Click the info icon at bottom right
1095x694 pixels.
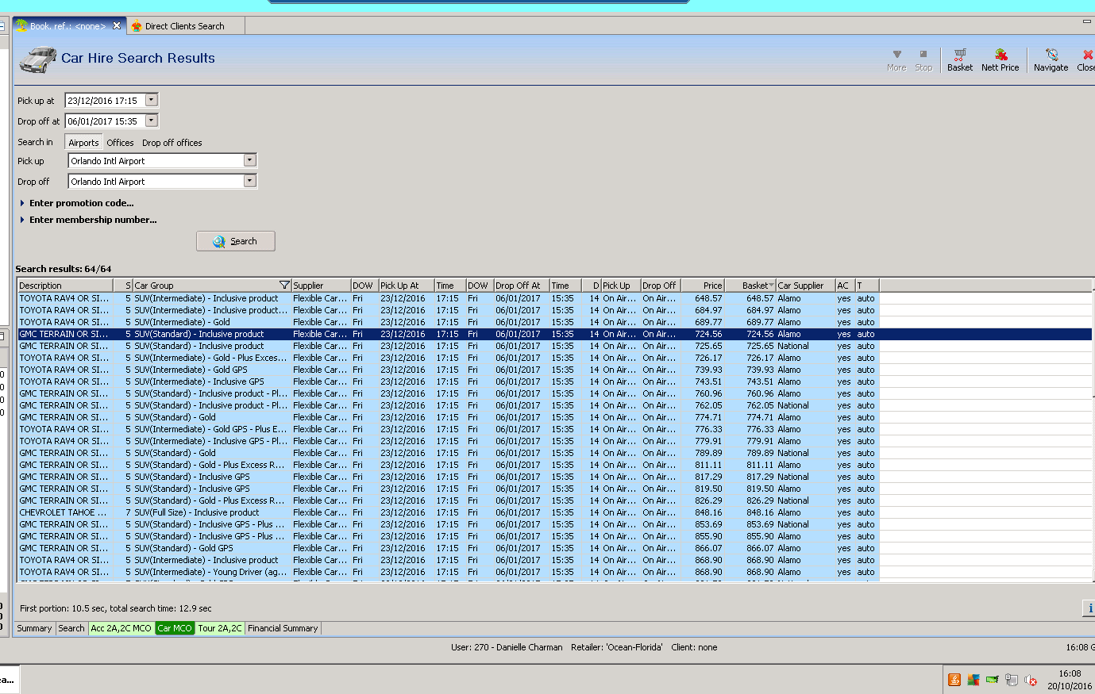tap(1089, 608)
